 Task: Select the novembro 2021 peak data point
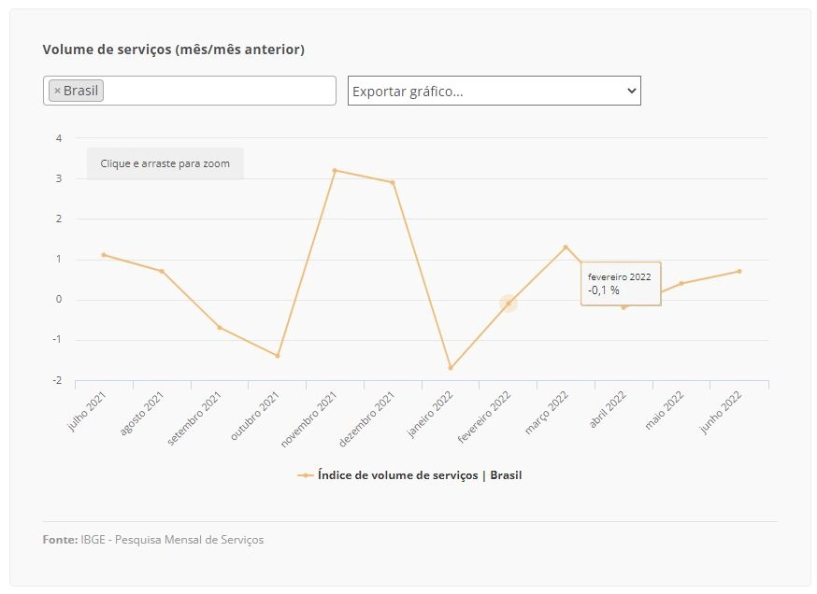pyautogui.click(x=335, y=170)
